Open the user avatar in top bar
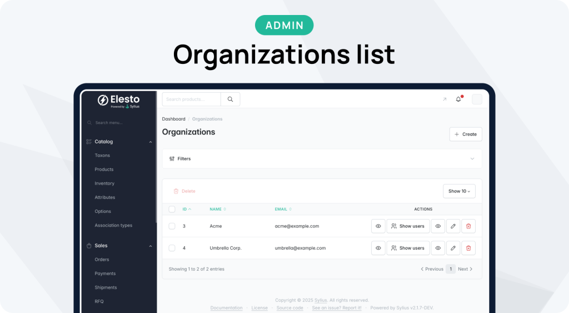 click(x=477, y=100)
